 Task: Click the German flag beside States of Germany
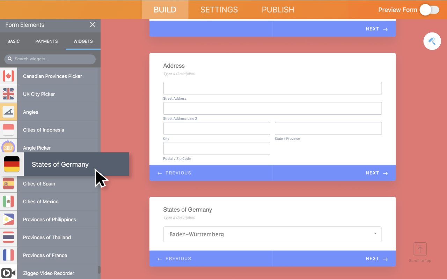pyautogui.click(x=12, y=164)
